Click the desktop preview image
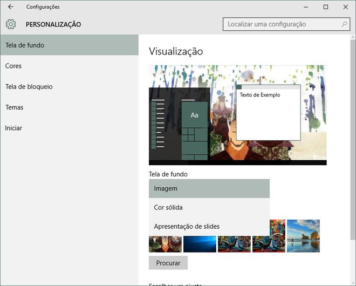Screen dimensions: 356x286 pyautogui.click(x=238, y=115)
